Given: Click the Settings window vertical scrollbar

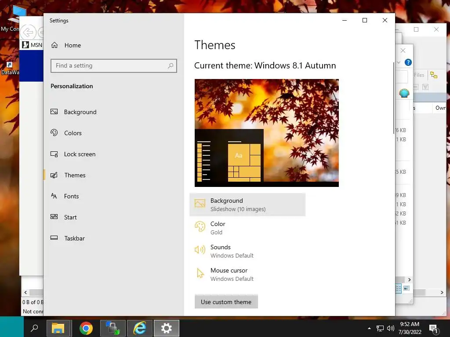Looking at the screenshot, I should (393, 98).
